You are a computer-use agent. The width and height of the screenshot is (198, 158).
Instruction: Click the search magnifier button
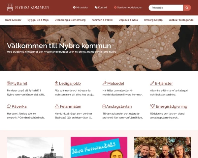tap(187, 8)
